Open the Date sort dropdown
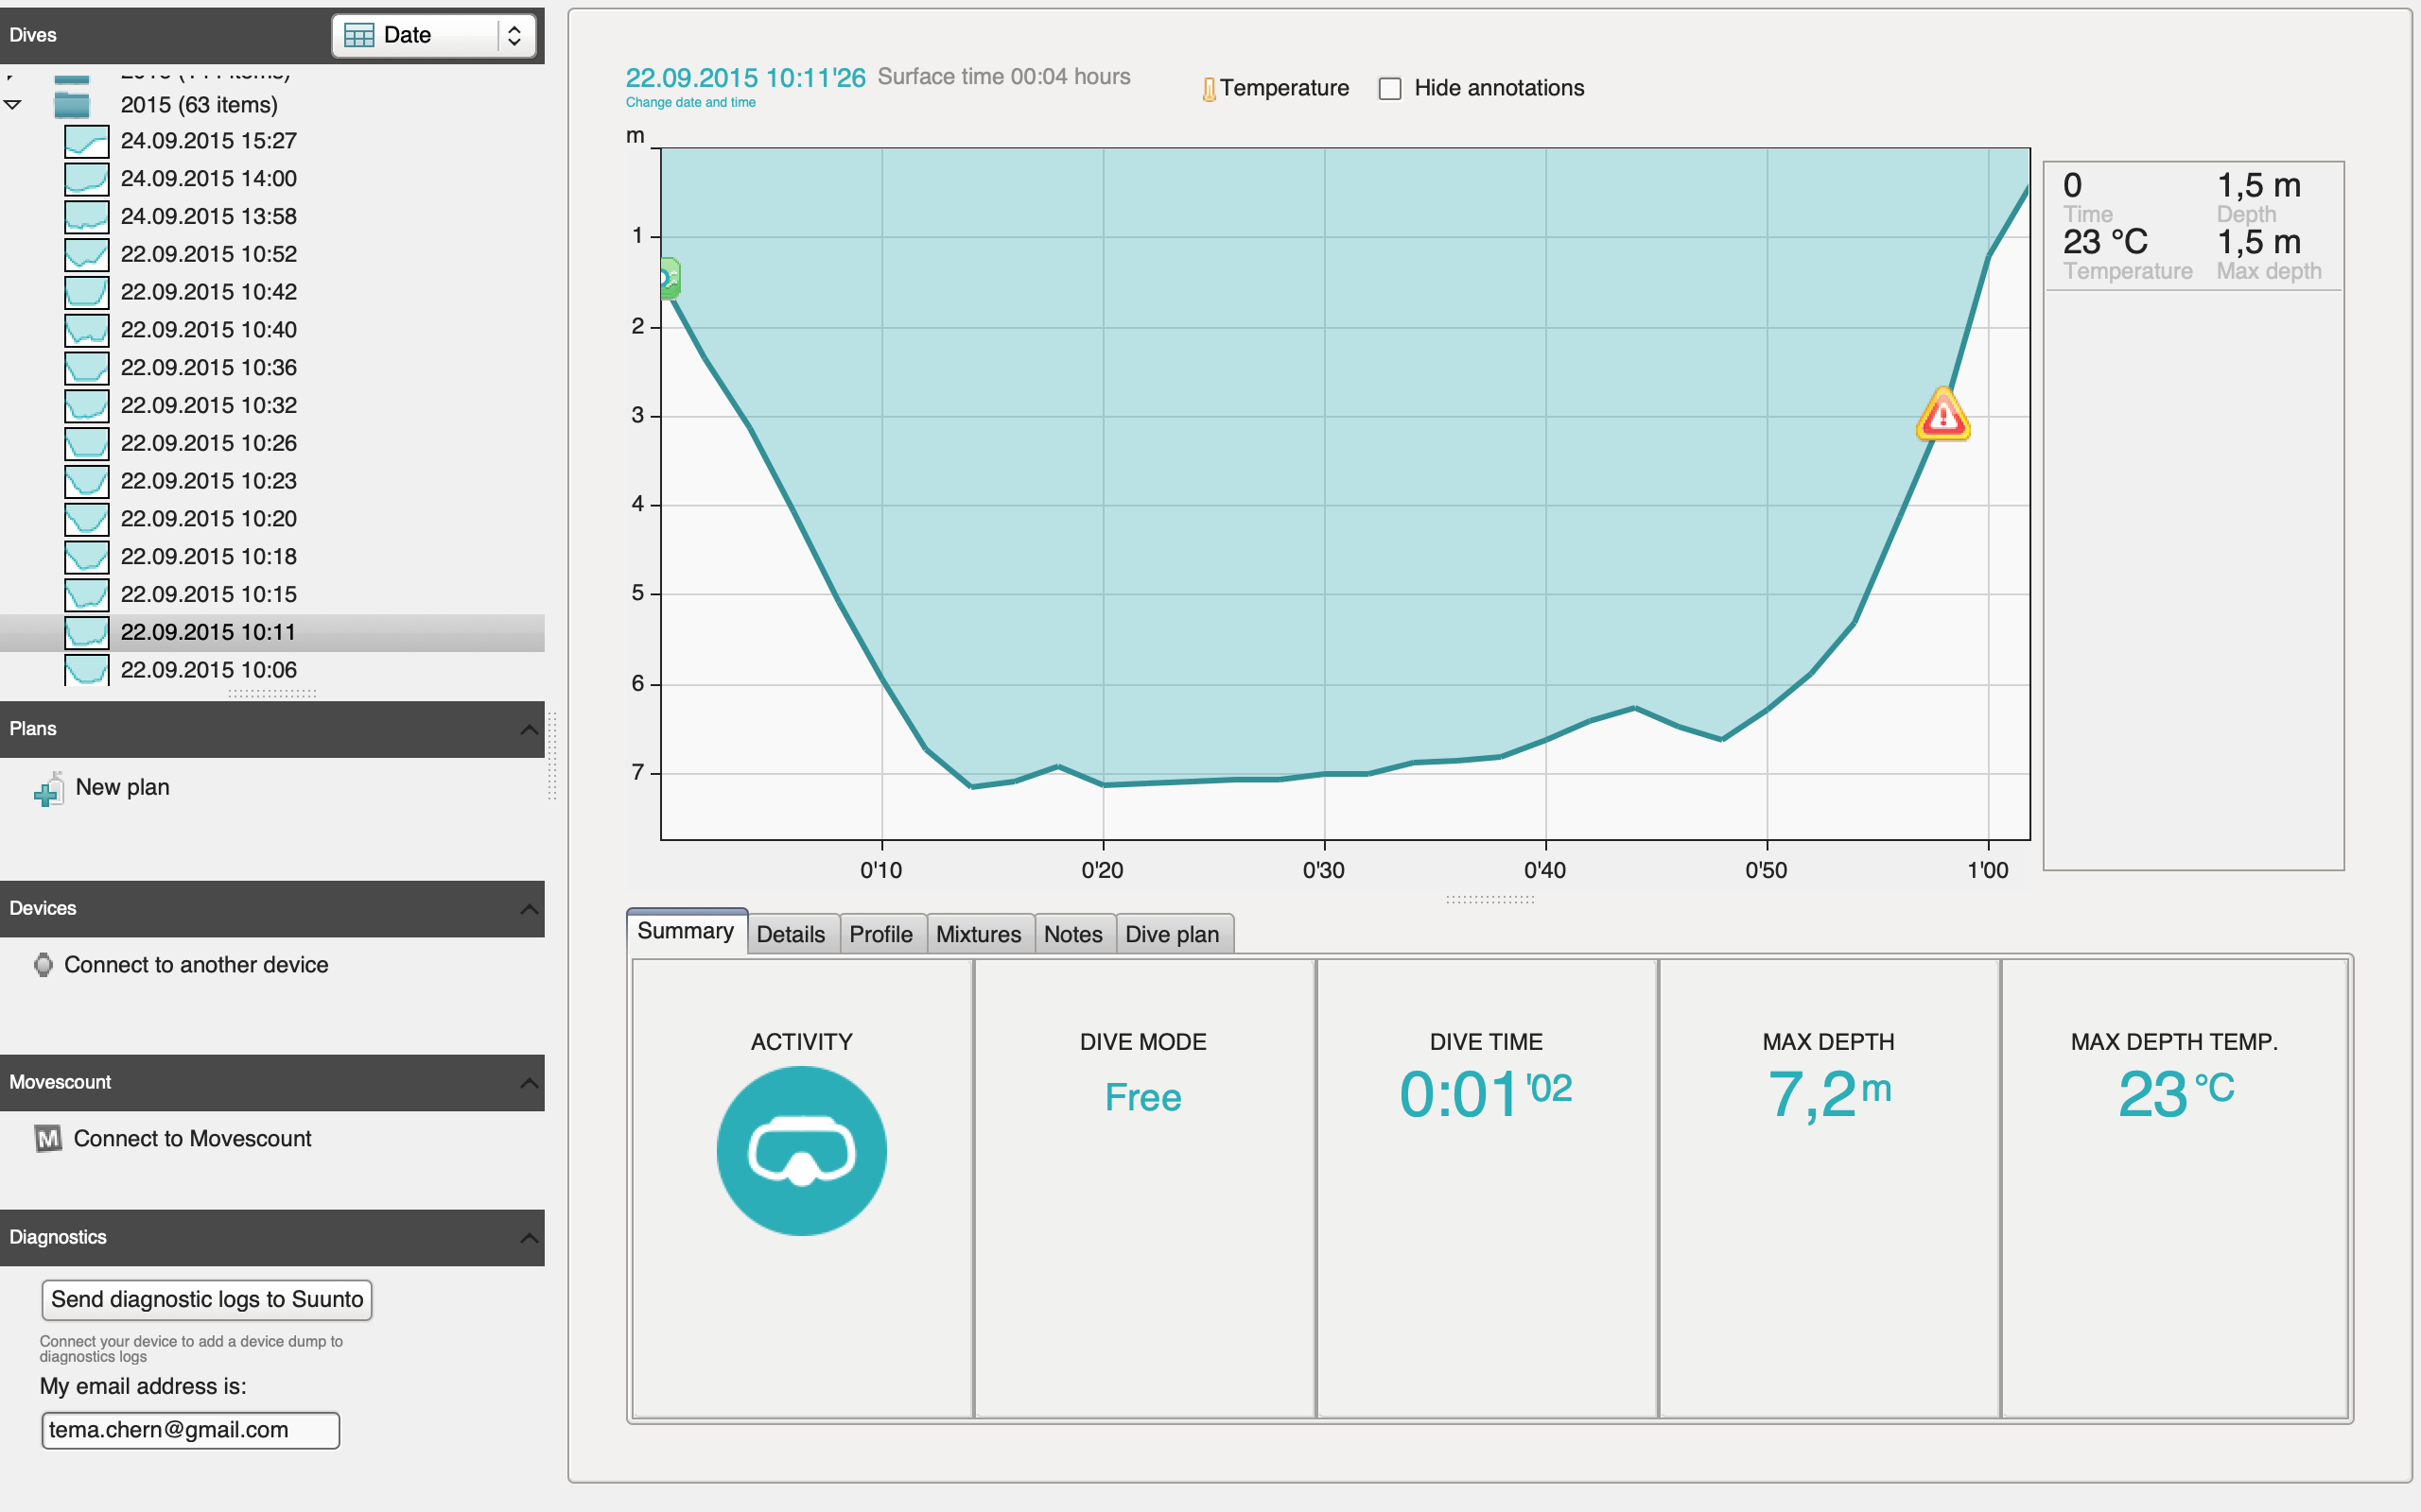Image resolution: width=2421 pixels, height=1512 pixels. tap(433, 35)
